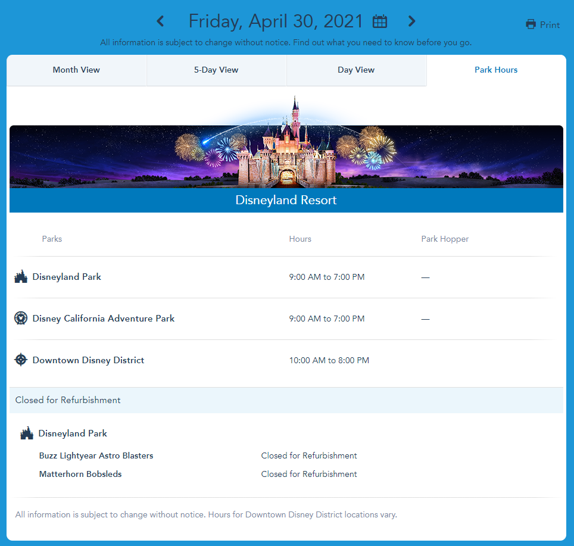
Task: Click the California Adventure ferris wheel icon
Action: (x=21, y=319)
